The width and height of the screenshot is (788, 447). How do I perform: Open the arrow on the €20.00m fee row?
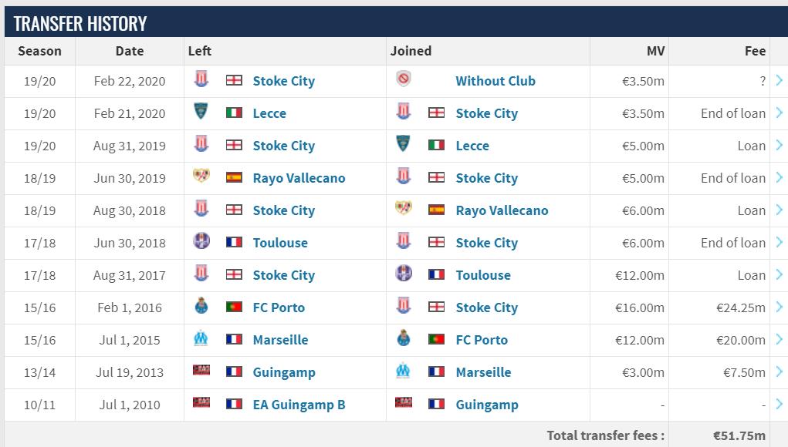coord(779,339)
